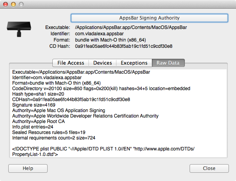Minimize the window with the yellow button

[13, 4]
